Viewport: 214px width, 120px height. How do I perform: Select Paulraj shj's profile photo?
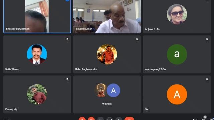tap(37, 94)
